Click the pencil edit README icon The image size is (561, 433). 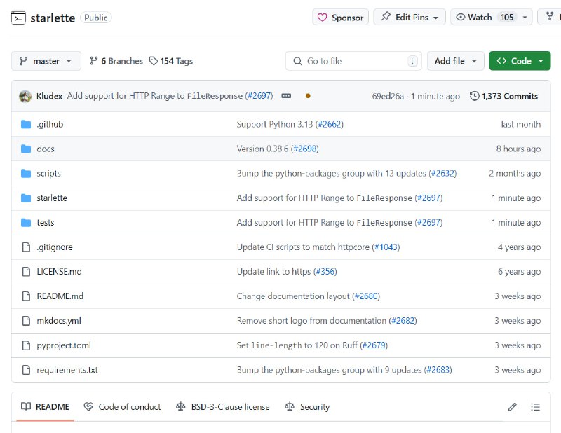[x=513, y=407]
